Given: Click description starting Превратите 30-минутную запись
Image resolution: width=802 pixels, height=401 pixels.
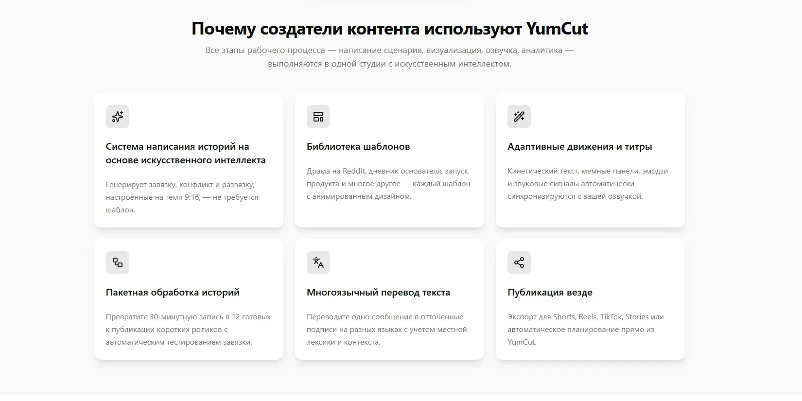Looking at the screenshot, I should click(x=188, y=330).
